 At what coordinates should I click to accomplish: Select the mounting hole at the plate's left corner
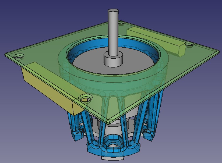[19, 57]
